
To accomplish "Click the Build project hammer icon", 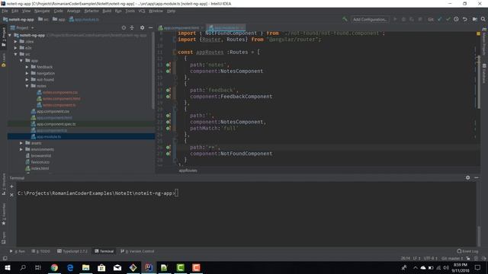I will (x=345, y=19).
